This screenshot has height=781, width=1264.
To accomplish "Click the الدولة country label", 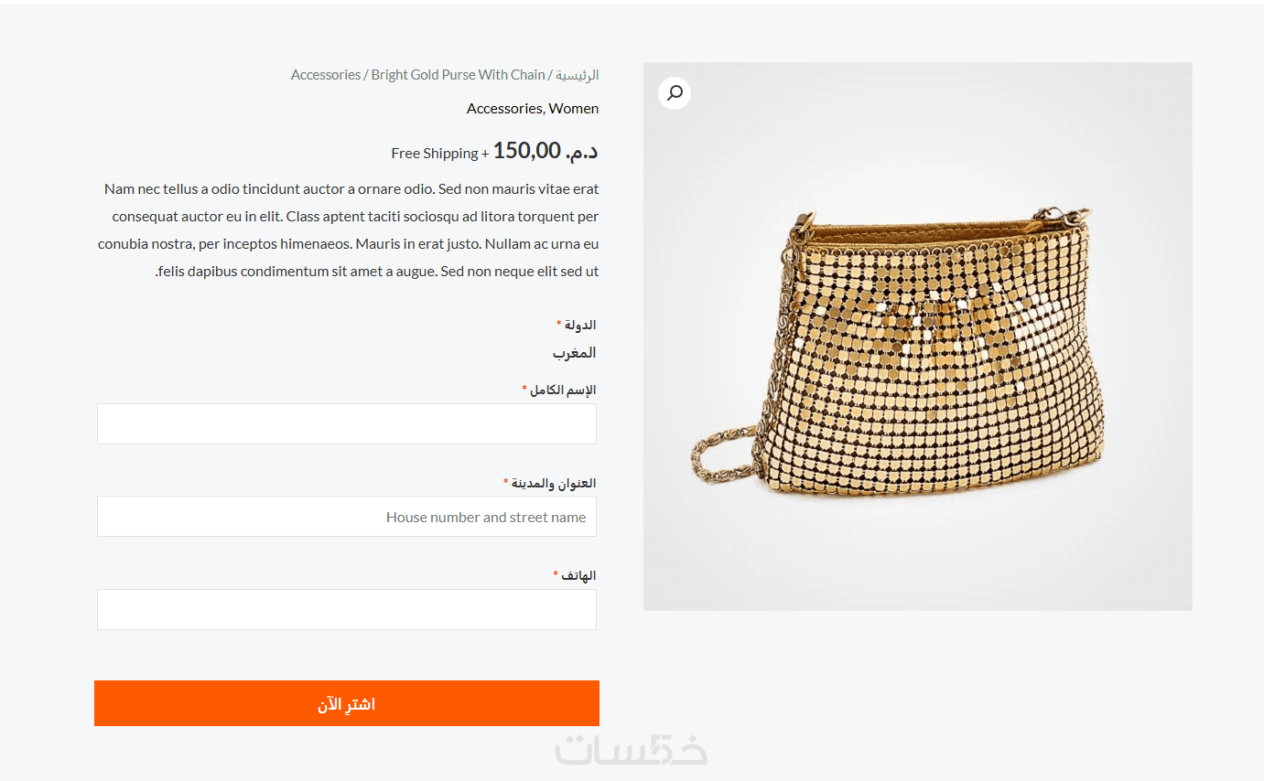I will coord(580,326).
